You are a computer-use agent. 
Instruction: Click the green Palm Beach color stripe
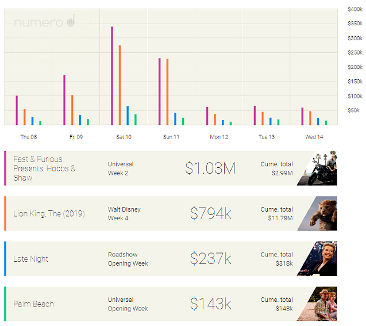[5, 304]
